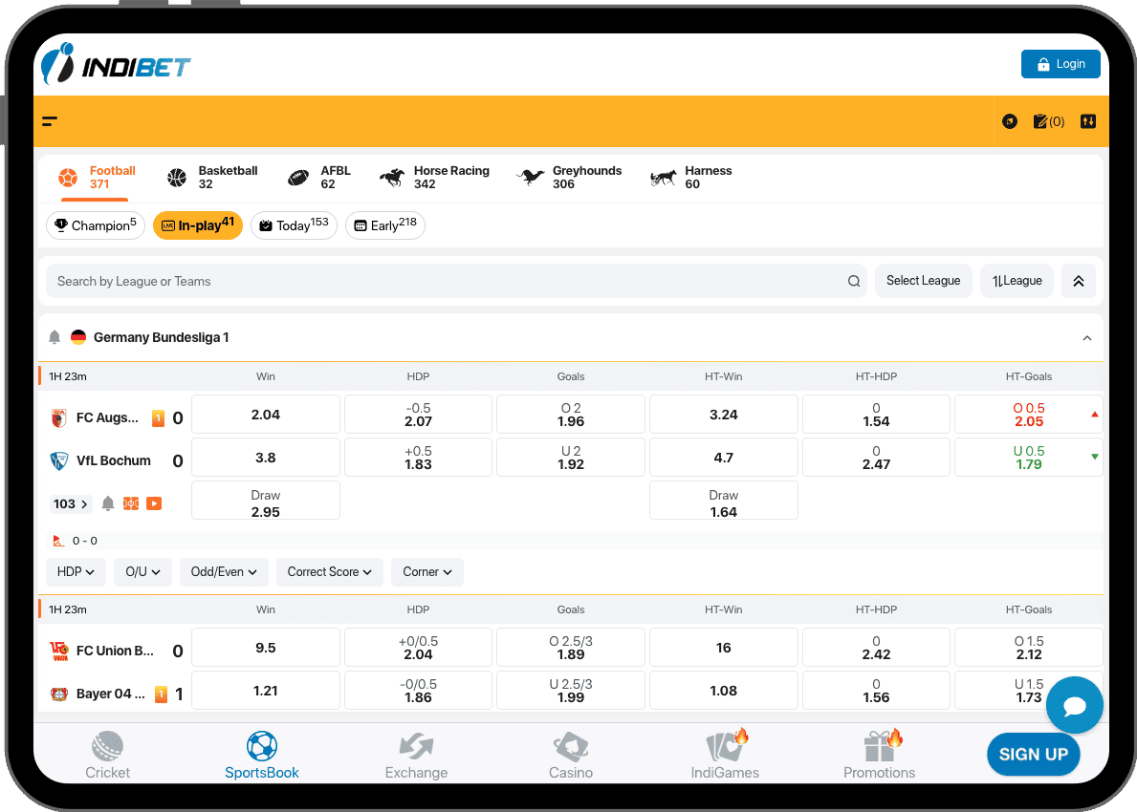The height and width of the screenshot is (812, 1137).
Task: Collapse the Germany Bundesliga 1 section
Action: (x=1086, y=338)
